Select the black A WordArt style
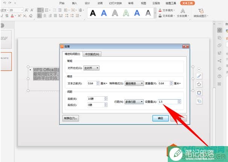 click(93, 13)
